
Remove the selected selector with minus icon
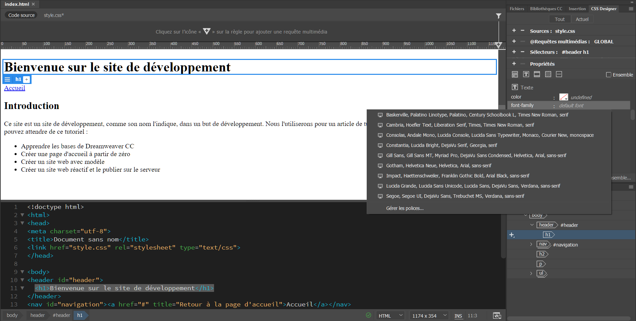click(x=522, y=52)
